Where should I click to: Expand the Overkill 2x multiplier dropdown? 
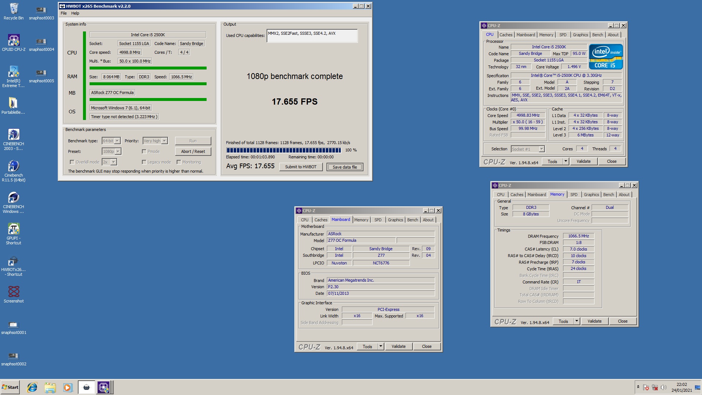click(114, 162)
